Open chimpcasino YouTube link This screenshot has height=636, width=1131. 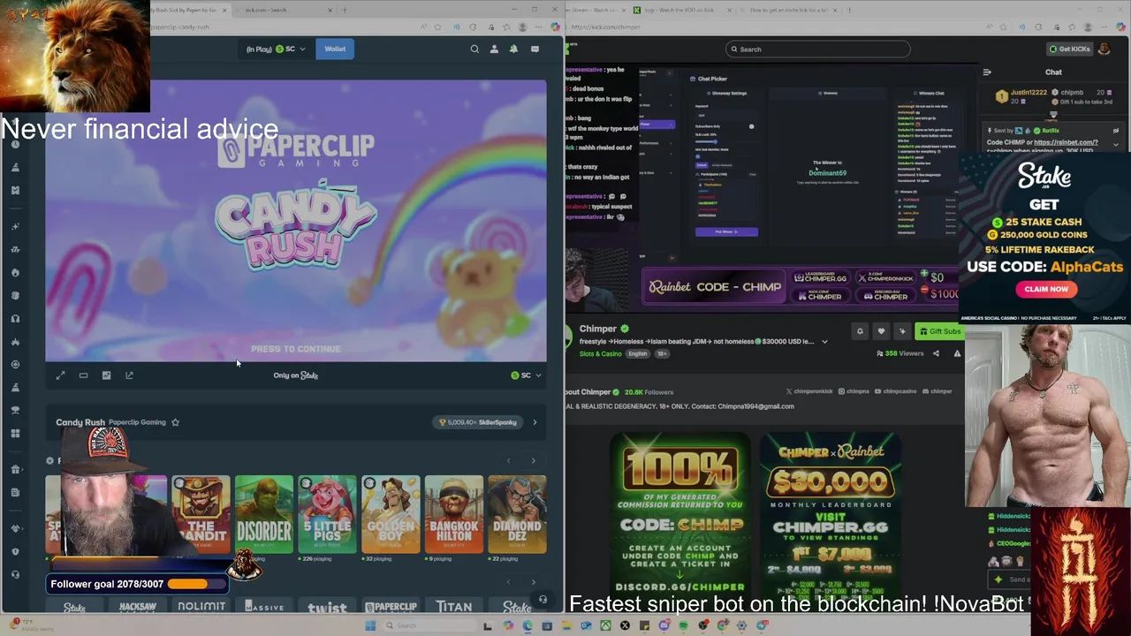895,391
